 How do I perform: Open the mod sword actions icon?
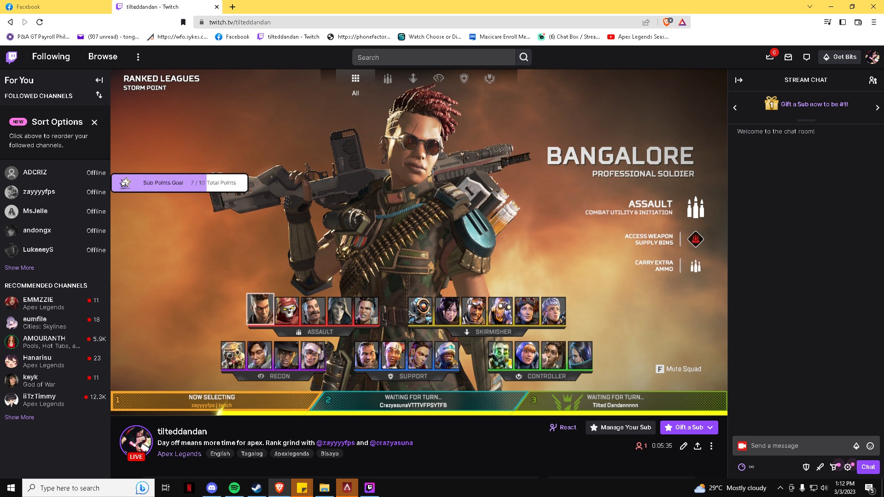coord(820,467)
